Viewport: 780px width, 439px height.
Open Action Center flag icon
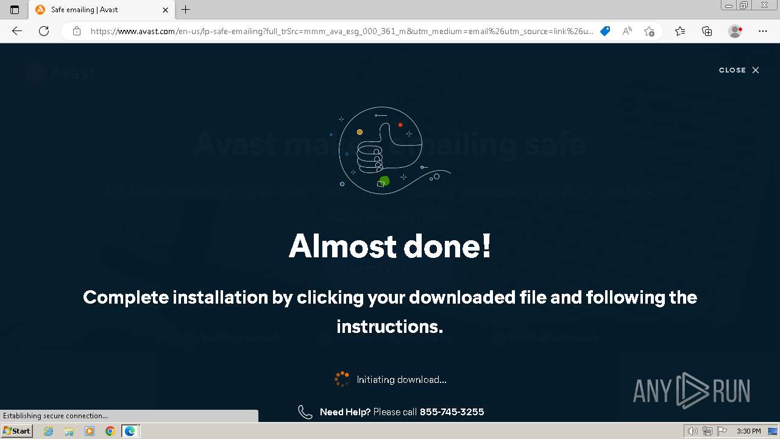coord(722,431)
